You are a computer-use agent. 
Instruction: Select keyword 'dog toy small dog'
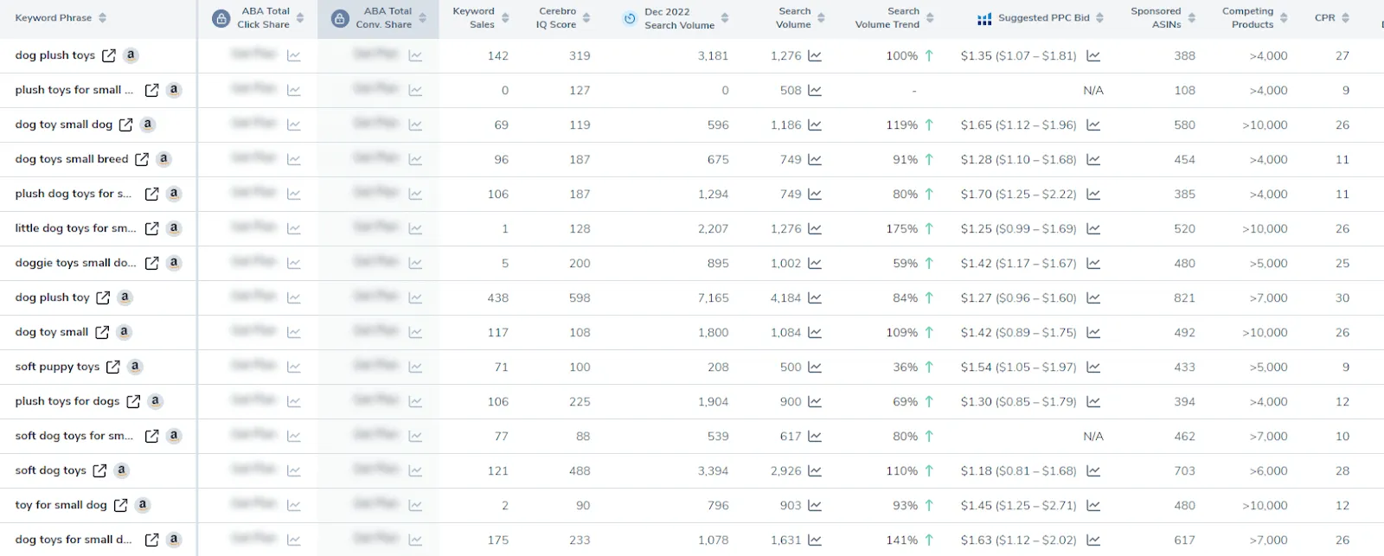coord(64,125)
